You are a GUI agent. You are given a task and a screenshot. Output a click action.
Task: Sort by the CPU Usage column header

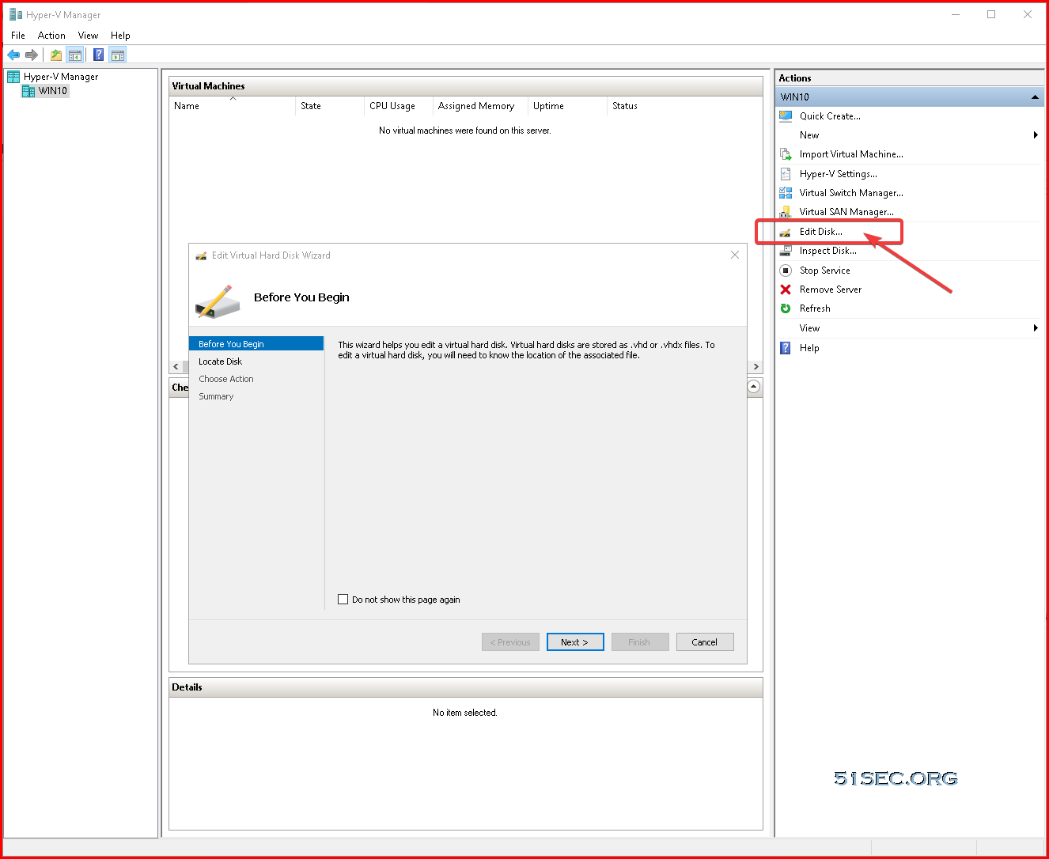(398, 106)
